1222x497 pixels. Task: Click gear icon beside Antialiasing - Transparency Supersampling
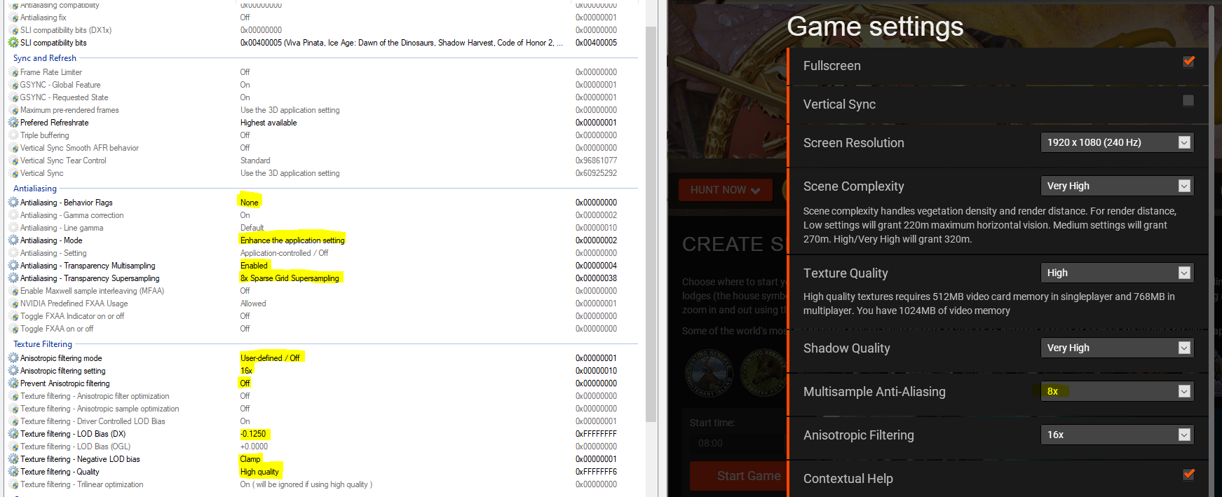pyautogui.click(x=13, y=278)
